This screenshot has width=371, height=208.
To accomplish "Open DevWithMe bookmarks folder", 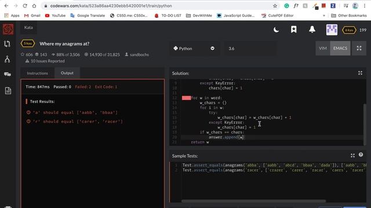I will tap(199, 16).
